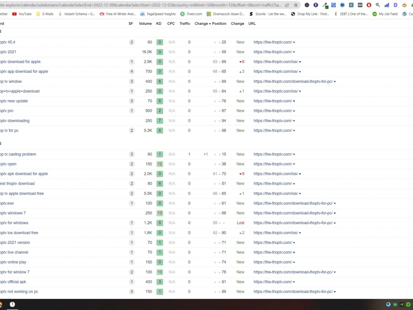This screenshot has height=310, width=413.
Task: Click SF badge 4 in 'optv app download for apple' row
Action: pos(132,72)
